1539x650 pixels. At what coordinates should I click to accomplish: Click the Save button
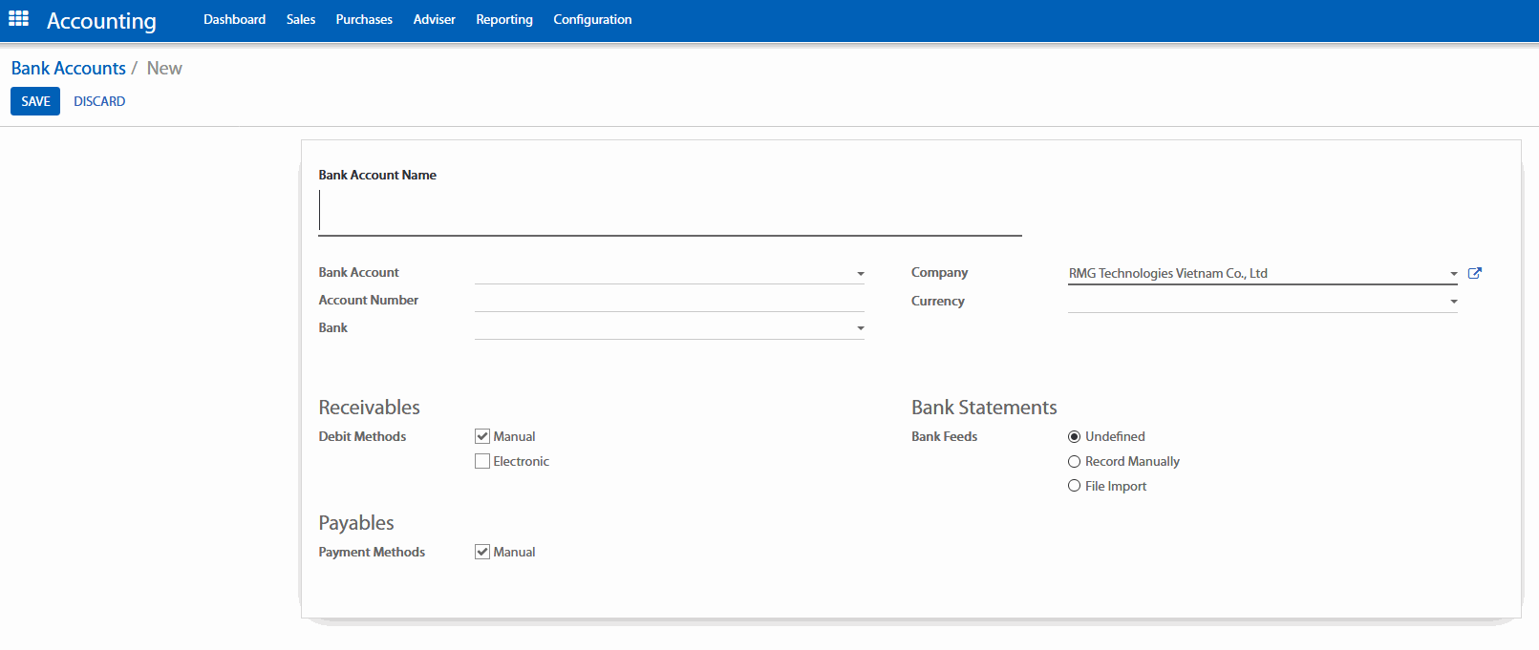click(35, 101)
